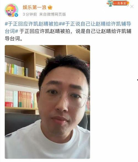Click the colorful books on the photo's upper shelf
The image size is (138, 162).
[x=17, y=69]
